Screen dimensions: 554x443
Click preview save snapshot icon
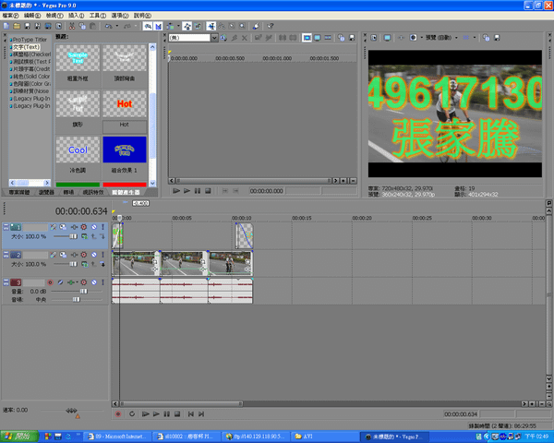tap(497, 38)
